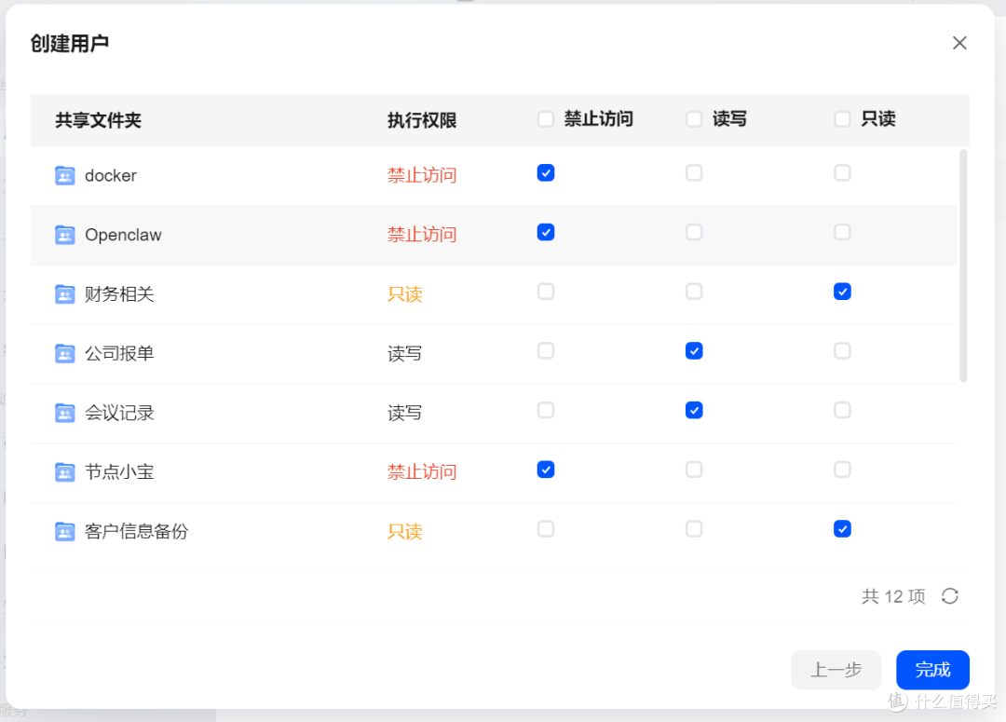Click the 完成 button
This screenshot has width=1006, height=722.
coord(932,670)
